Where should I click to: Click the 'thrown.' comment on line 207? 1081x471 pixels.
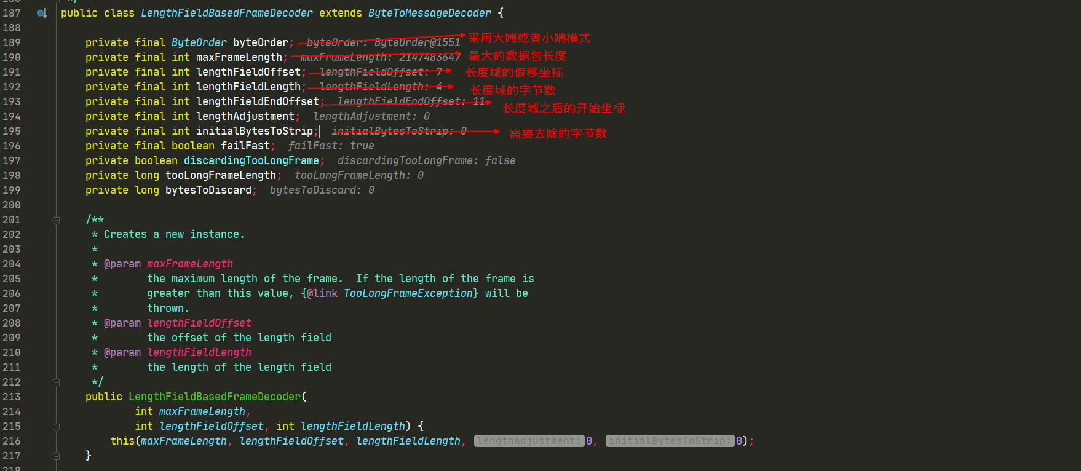168,308
